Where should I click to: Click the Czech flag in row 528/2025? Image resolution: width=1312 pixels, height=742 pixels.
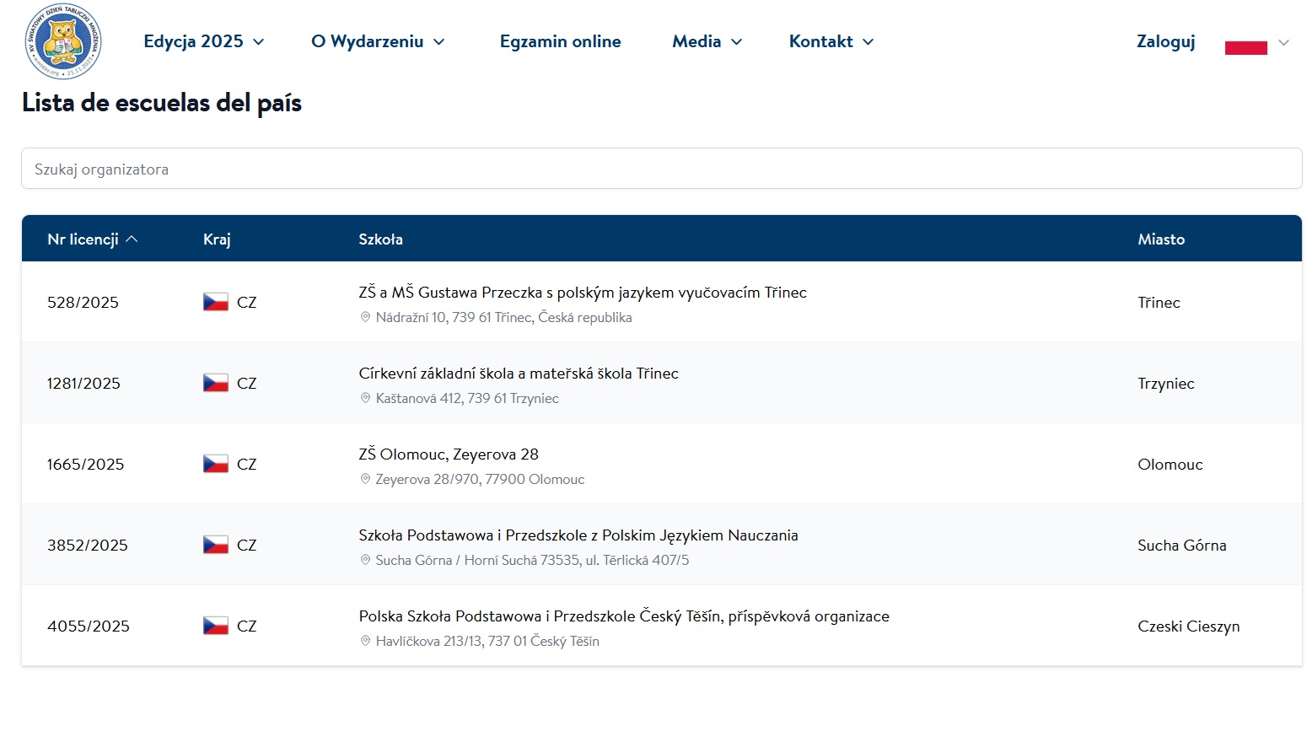tap(216, 302)
